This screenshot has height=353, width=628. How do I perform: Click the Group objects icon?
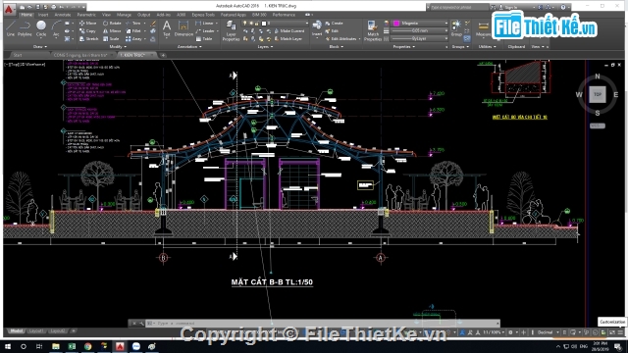point(456,28)
